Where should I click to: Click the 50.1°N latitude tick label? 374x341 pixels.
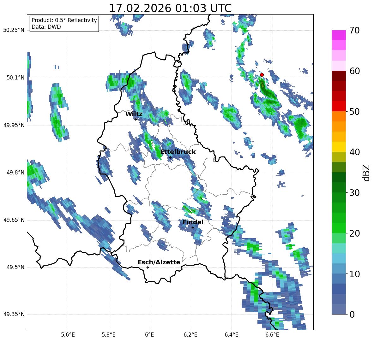coord(15,78)
